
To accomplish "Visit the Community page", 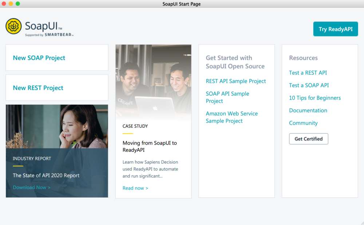I will tap(303, 123).
